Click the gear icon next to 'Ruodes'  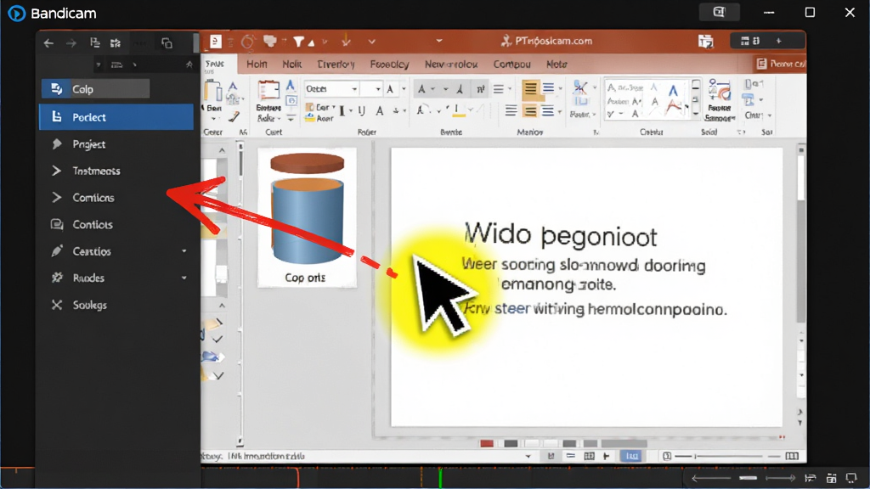coord(57,278)
